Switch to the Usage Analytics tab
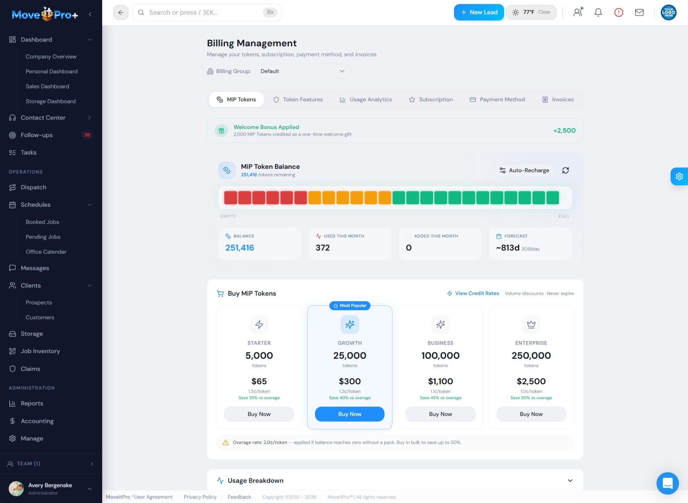This screenshot has width=688, height=503. click(x=366, y=99)
